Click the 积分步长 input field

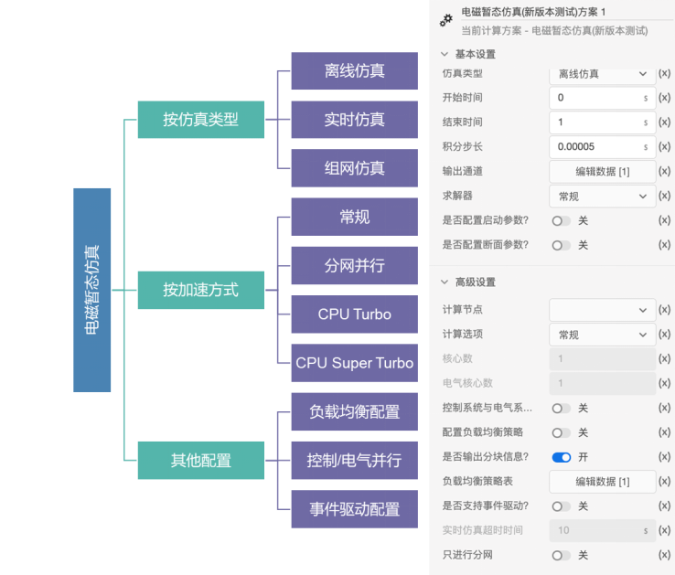[x=595, y=146]
